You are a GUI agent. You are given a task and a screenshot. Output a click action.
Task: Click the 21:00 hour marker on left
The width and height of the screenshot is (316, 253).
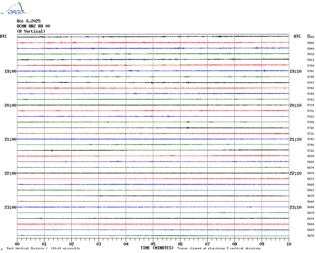11,139
